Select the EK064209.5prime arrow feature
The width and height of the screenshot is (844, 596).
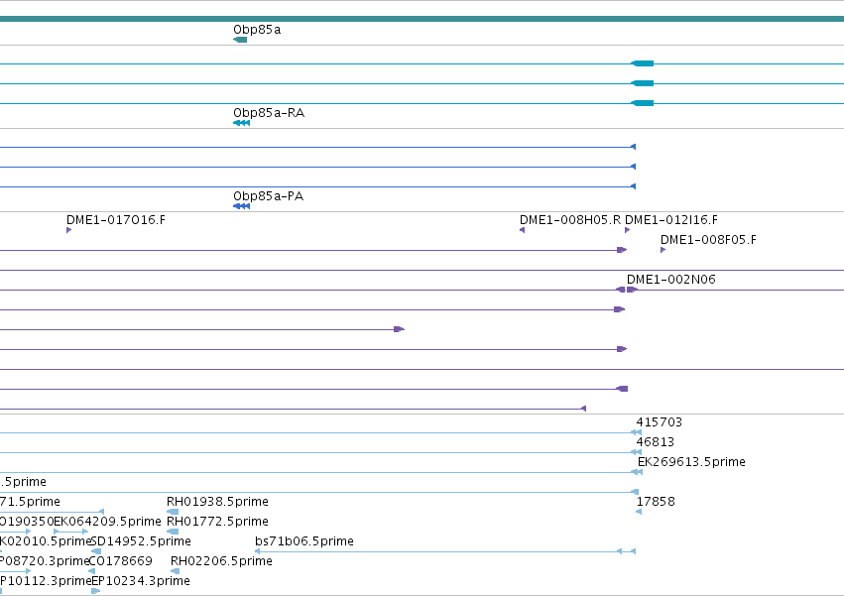pyautogui.click(x=70, y=532)
